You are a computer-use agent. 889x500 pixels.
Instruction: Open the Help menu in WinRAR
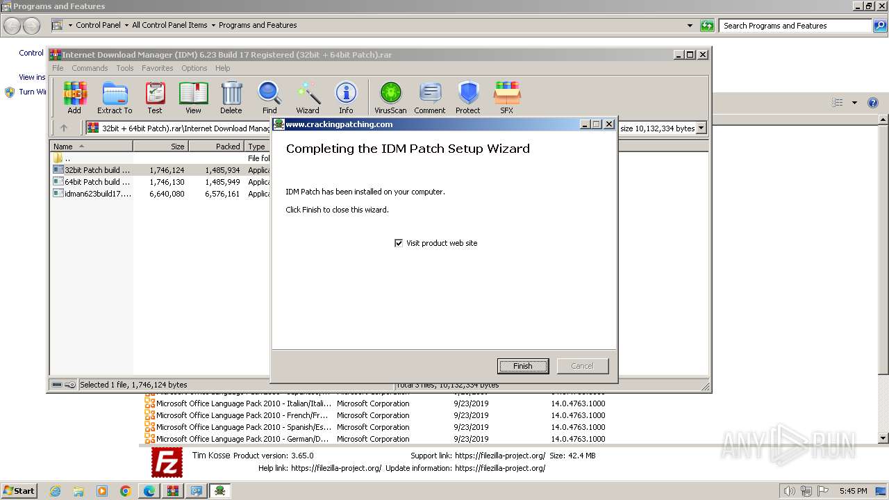(222, 68)
